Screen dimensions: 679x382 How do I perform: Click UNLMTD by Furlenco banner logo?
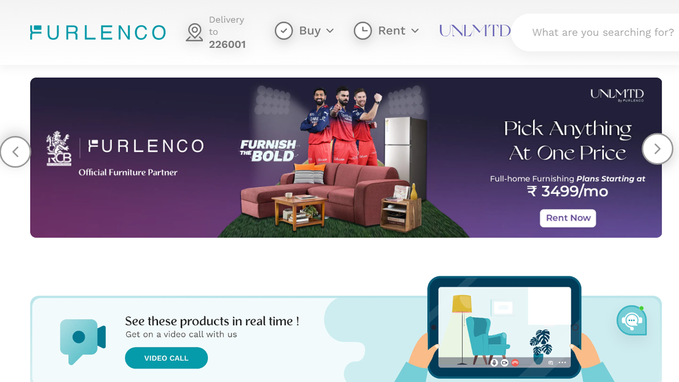pyautogui.click(x=617, y=95)
